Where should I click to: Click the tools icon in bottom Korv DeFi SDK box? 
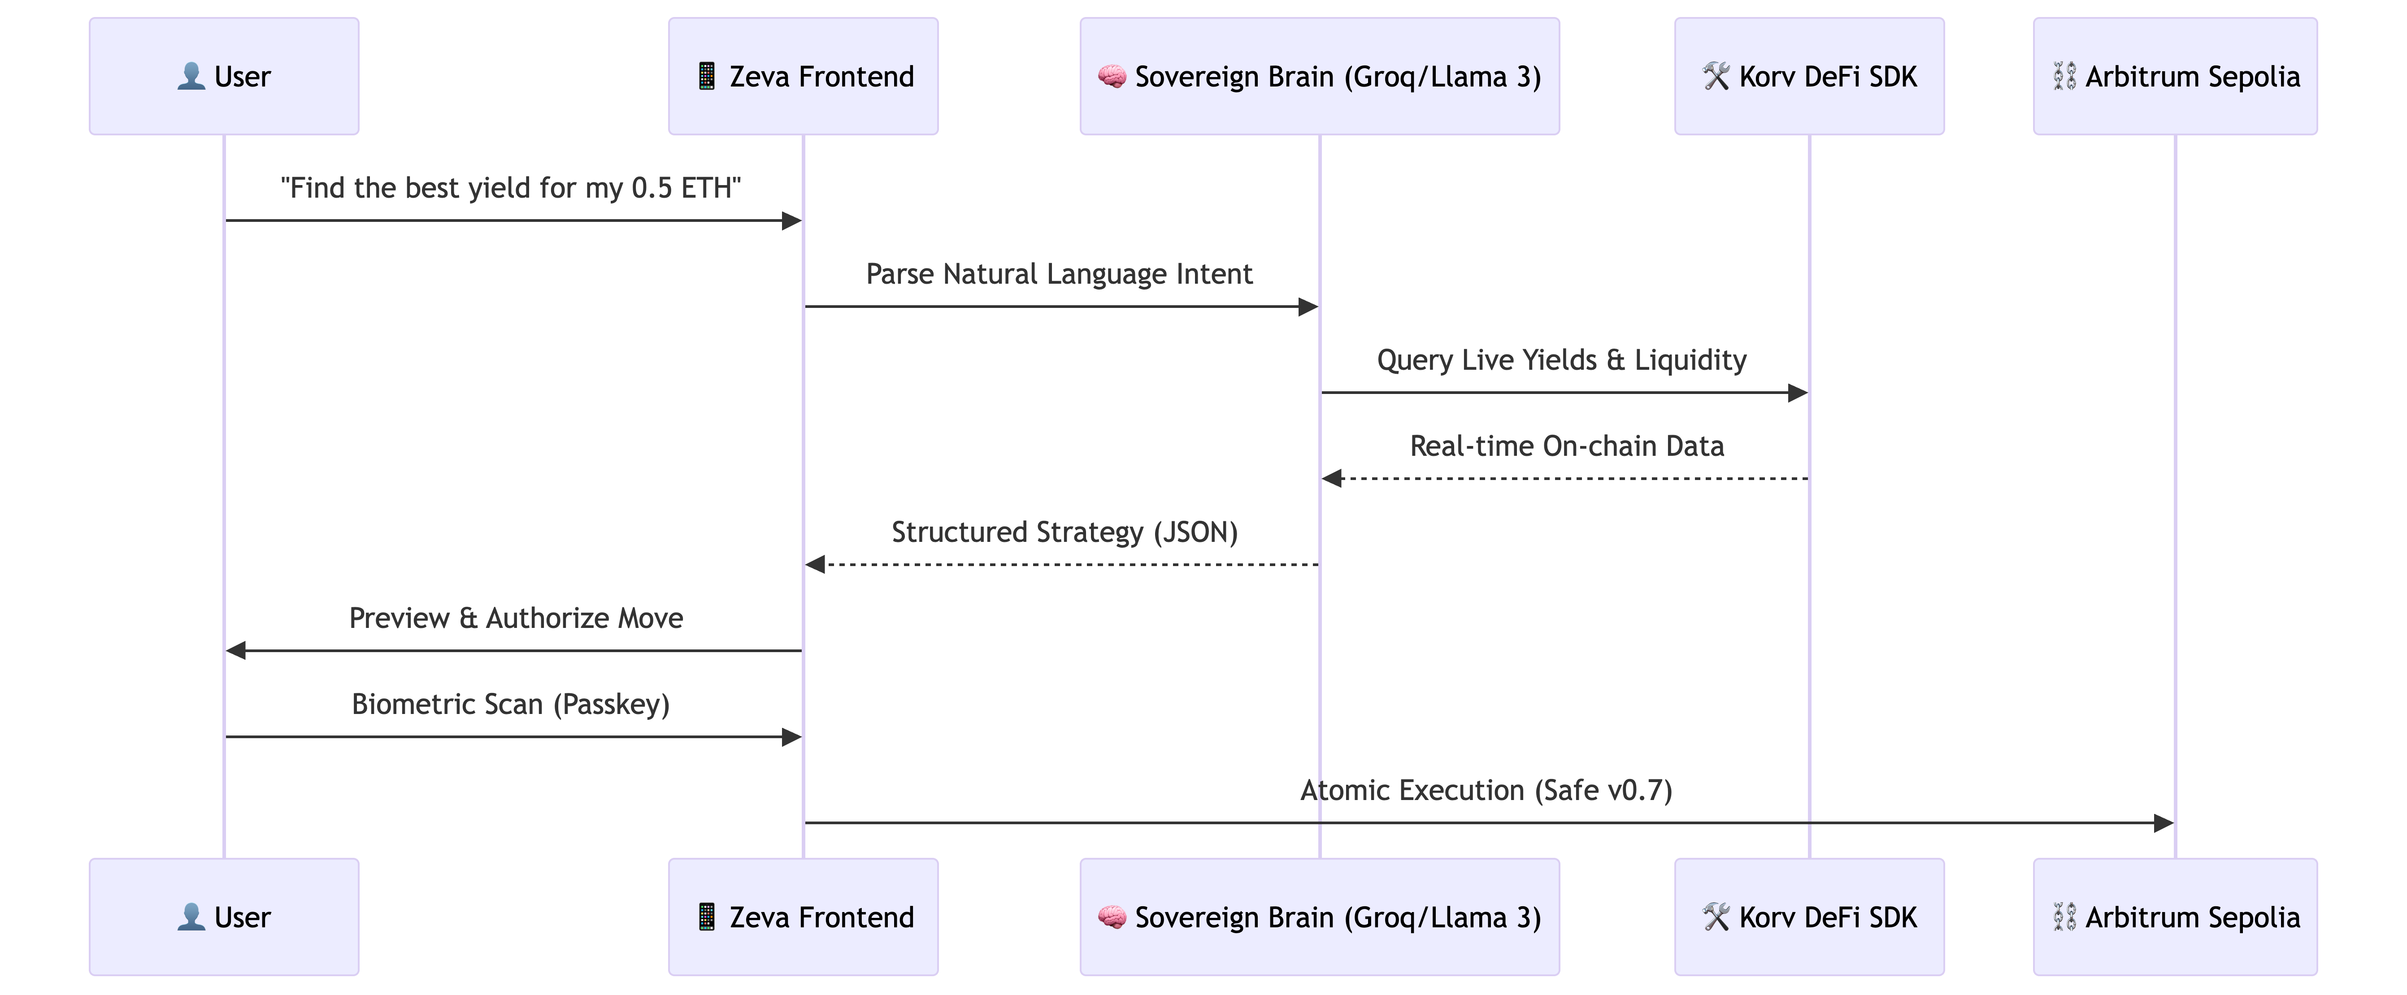coord(1716,917)
